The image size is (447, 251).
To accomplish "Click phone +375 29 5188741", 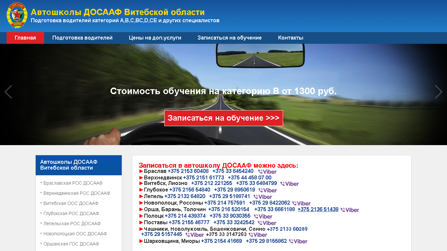I will [230, 196].
